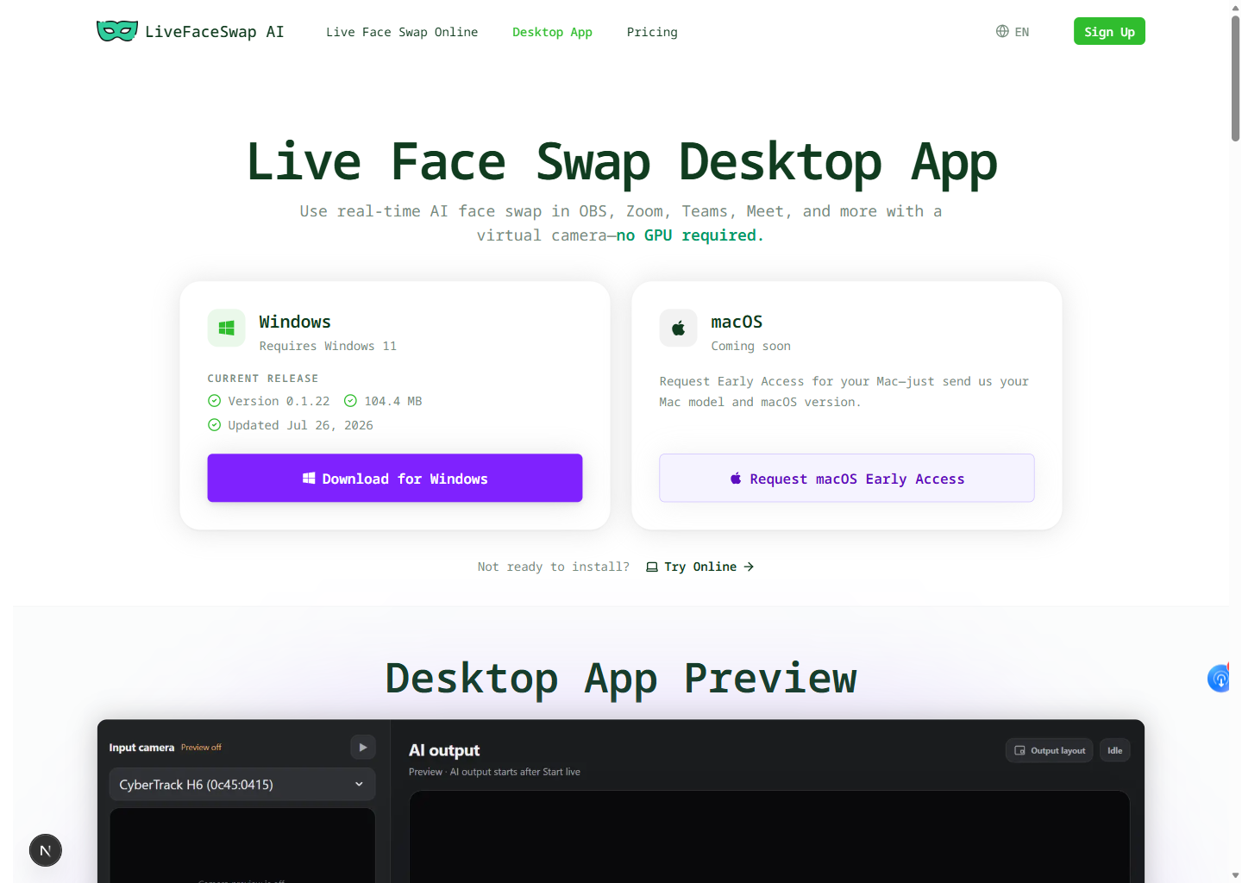Click the "Live Face Swap Desktop App" heading
1242x883 pixels.
[x=621, y=162]
